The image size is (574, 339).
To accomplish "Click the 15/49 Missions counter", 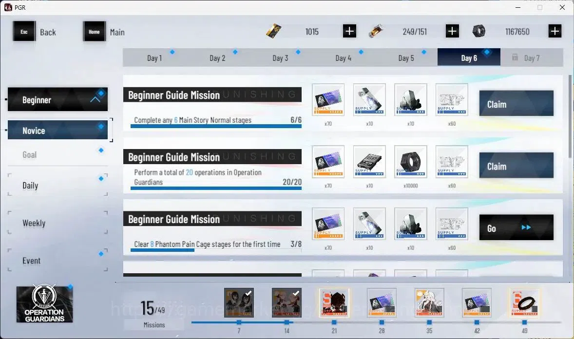I will (154, 314).
